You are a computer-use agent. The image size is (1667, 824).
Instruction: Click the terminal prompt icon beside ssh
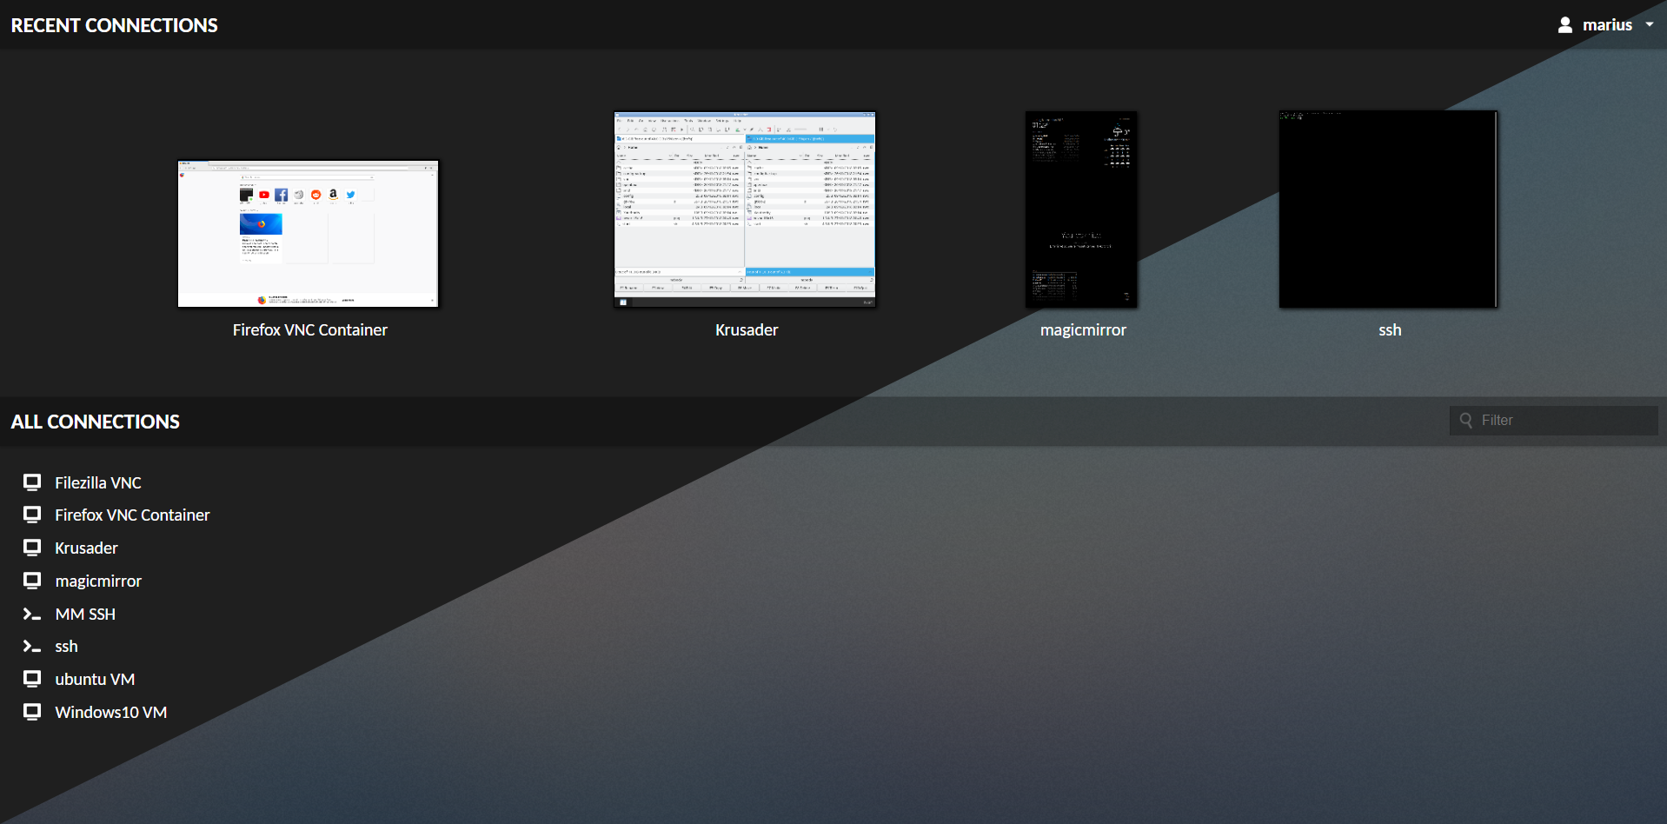pos(32,647)
